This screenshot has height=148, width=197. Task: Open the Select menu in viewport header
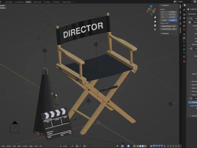(9, 146)
